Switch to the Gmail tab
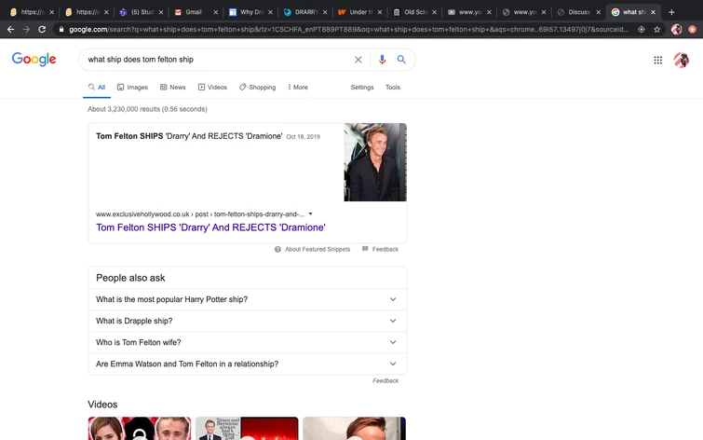The height and width of the screenshot is (440, 703). 194,12
